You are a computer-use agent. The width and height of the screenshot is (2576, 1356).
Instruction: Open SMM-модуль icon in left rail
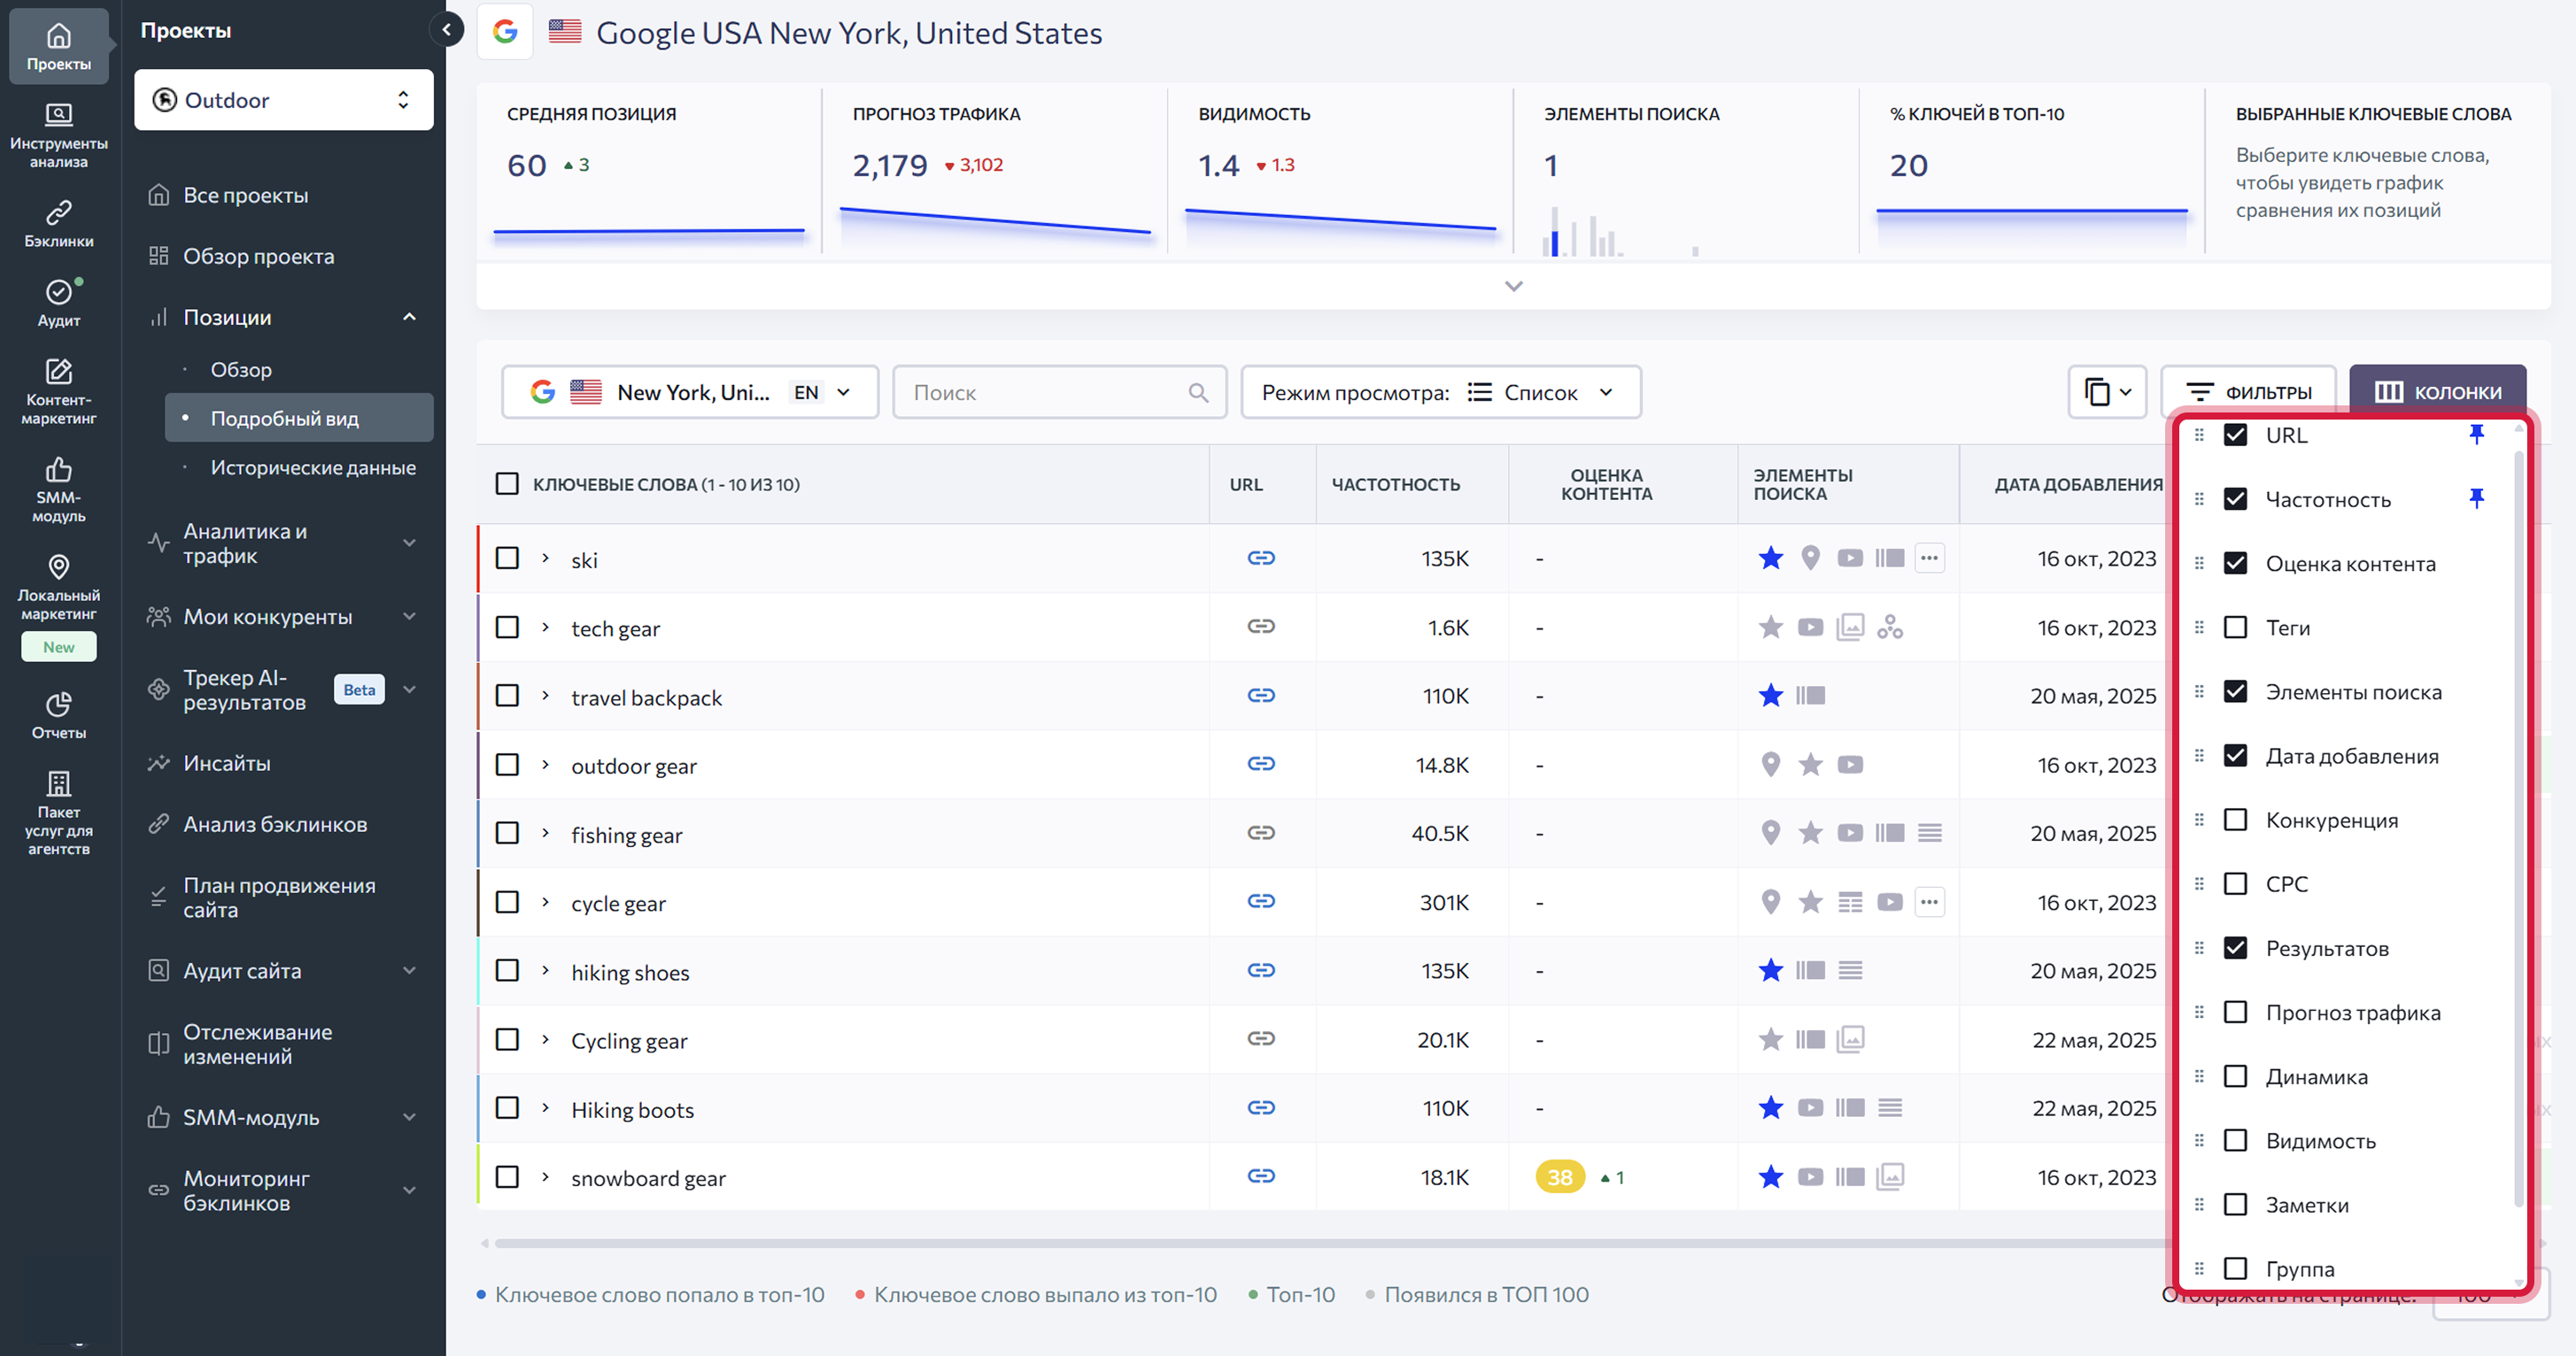(58, 489)
